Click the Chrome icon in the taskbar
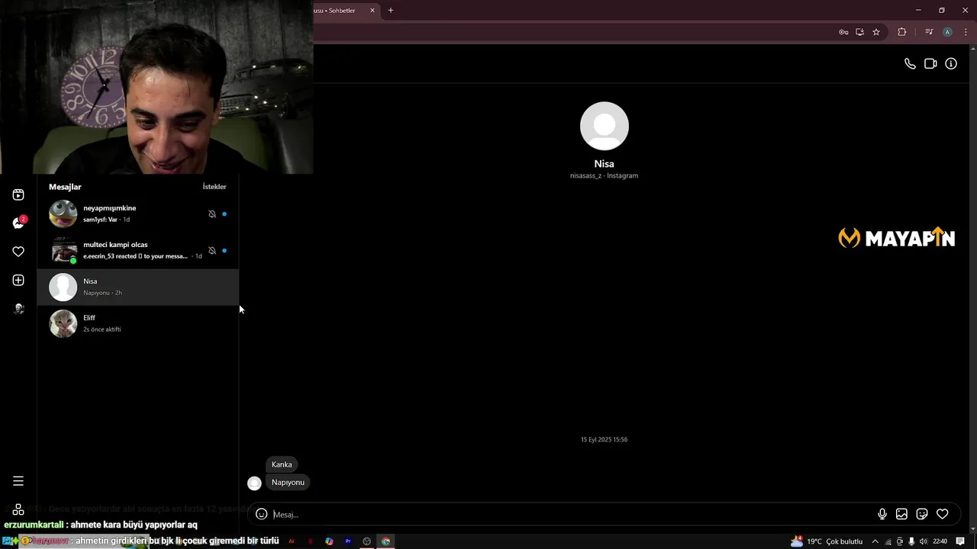977x549 pixels. [x=386, y=541]
